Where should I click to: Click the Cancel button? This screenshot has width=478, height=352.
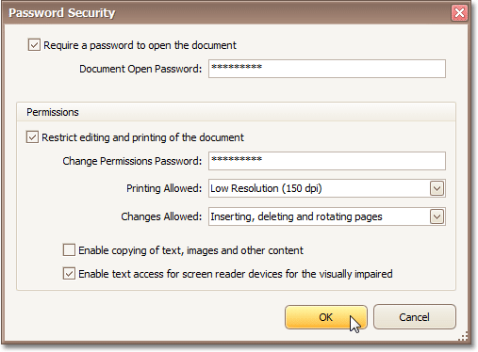(415, 317)
